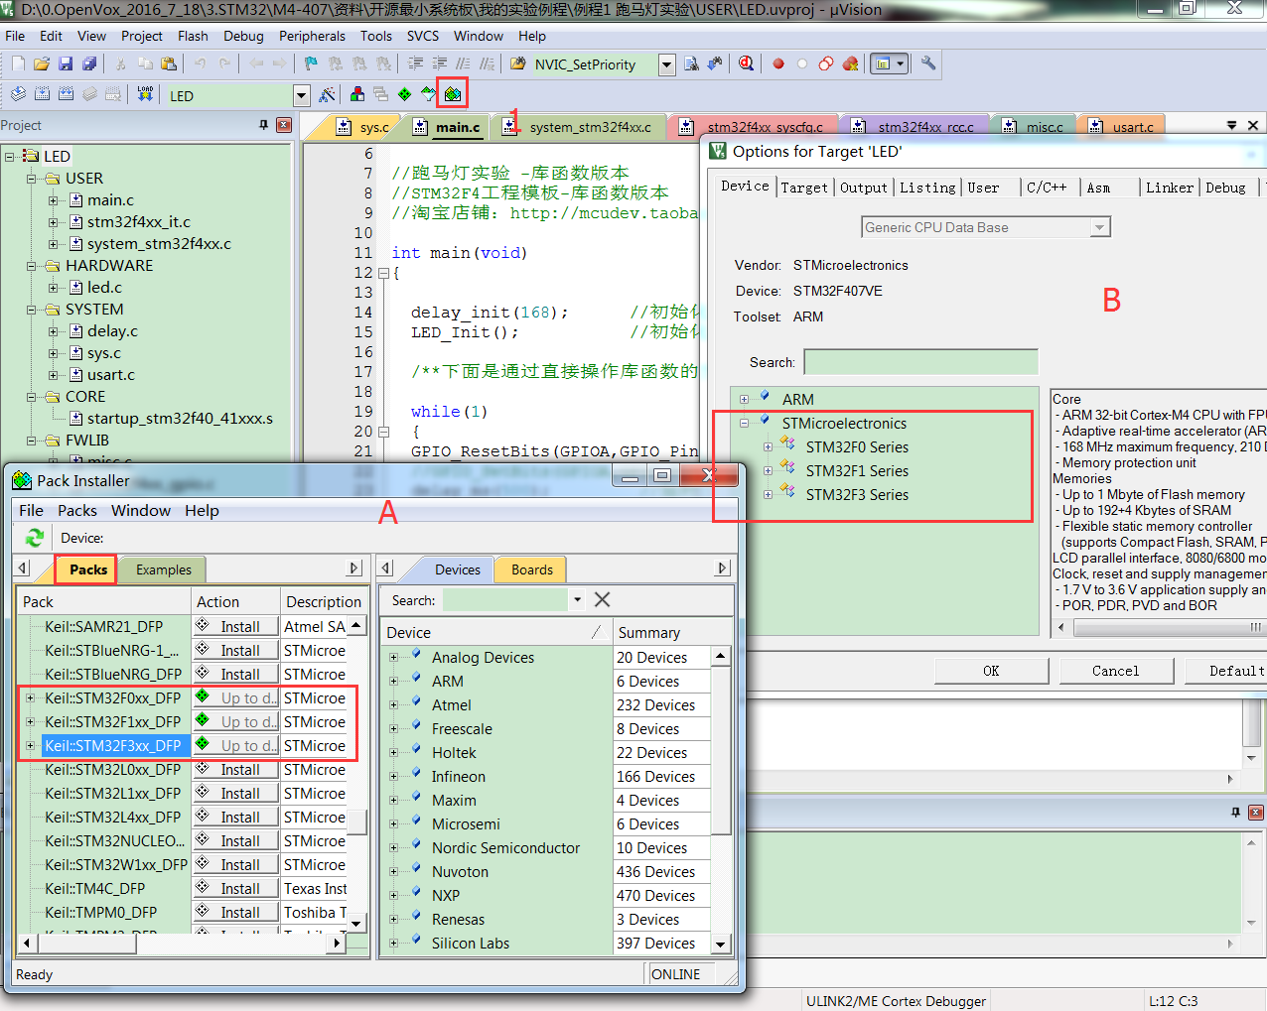The width and height of the screenshot is (1267, 1011).
Task: Open Options for Target wand icon
Action: point(327,94)
